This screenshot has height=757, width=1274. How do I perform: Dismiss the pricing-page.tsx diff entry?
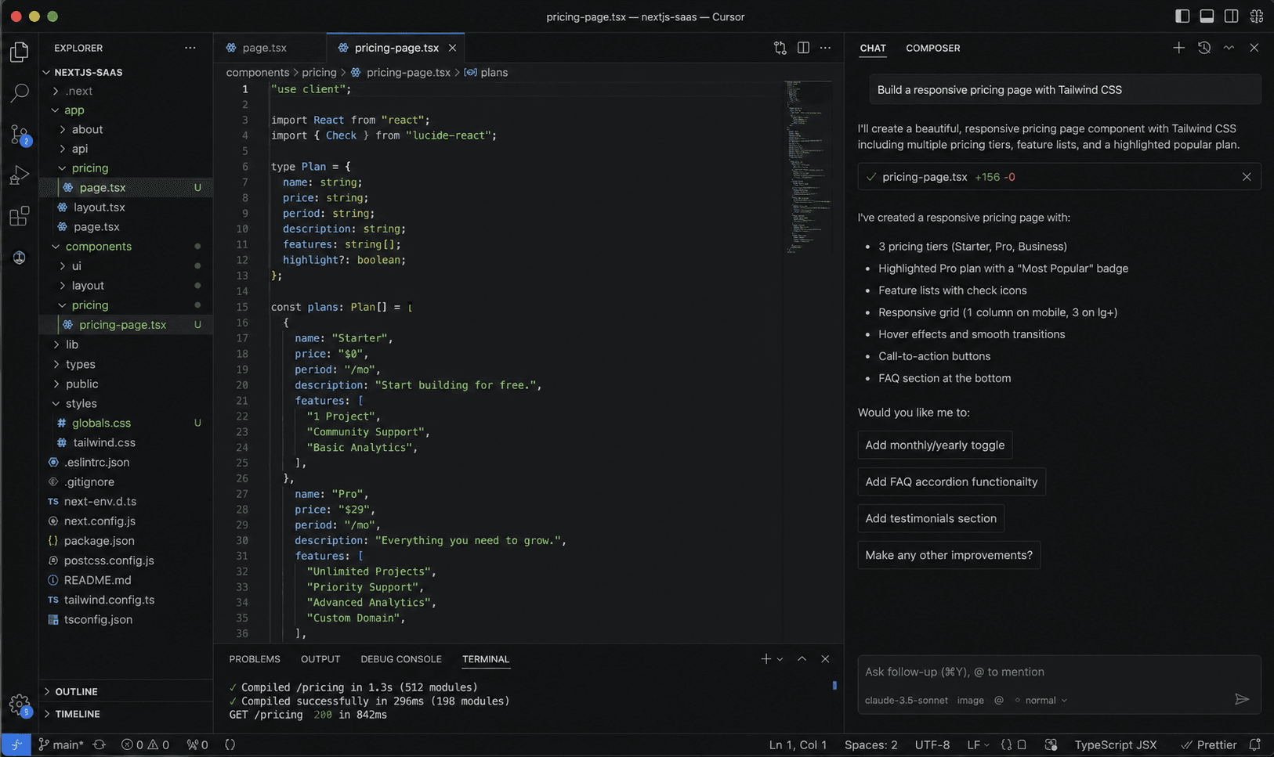click(1247, 177)
